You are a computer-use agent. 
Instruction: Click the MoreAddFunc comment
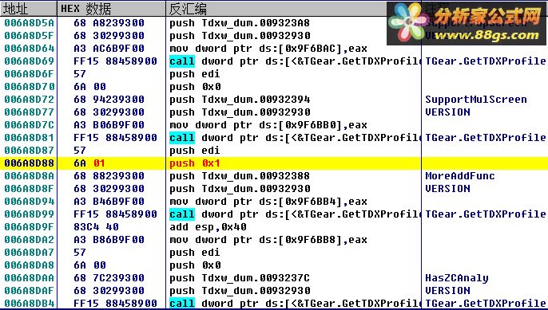460,176
